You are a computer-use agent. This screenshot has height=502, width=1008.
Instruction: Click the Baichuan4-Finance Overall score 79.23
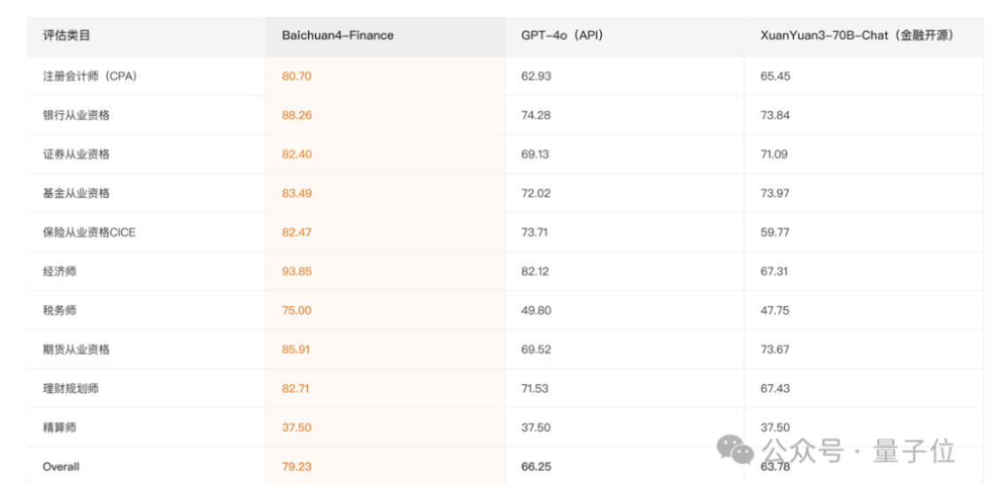click(x=296, y=466)
